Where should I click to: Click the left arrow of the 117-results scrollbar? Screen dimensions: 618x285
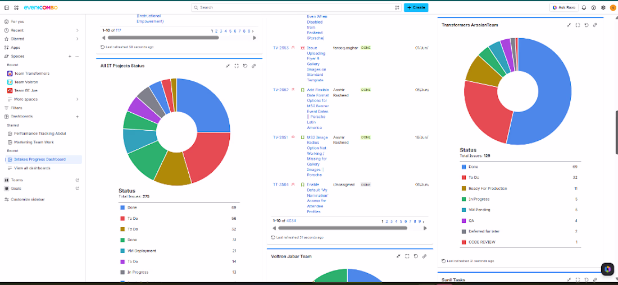[x=103, y=38]
